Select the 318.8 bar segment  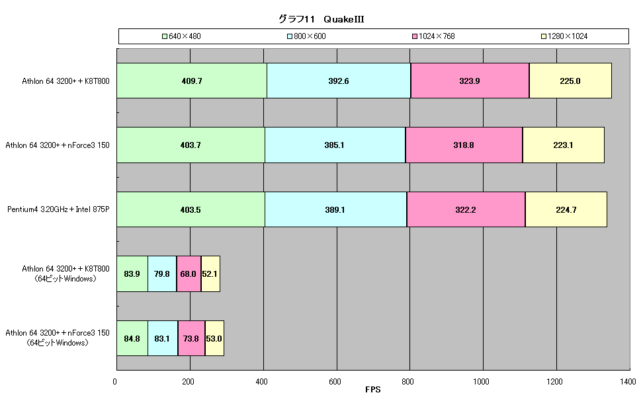coord(464,145)
